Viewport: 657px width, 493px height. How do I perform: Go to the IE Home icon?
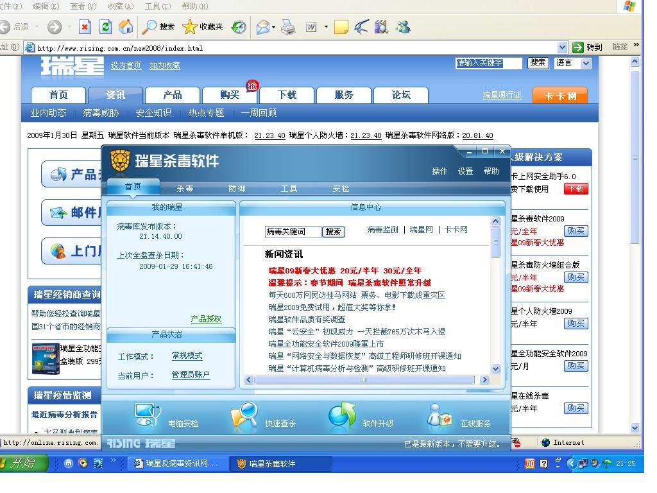(x=126, y=27)
